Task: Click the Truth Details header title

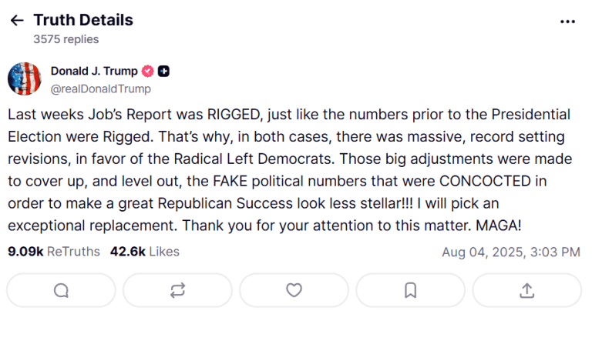Action: [83, 20]
